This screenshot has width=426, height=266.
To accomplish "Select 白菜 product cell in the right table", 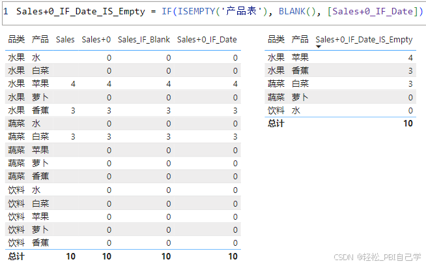I will 300,83.
